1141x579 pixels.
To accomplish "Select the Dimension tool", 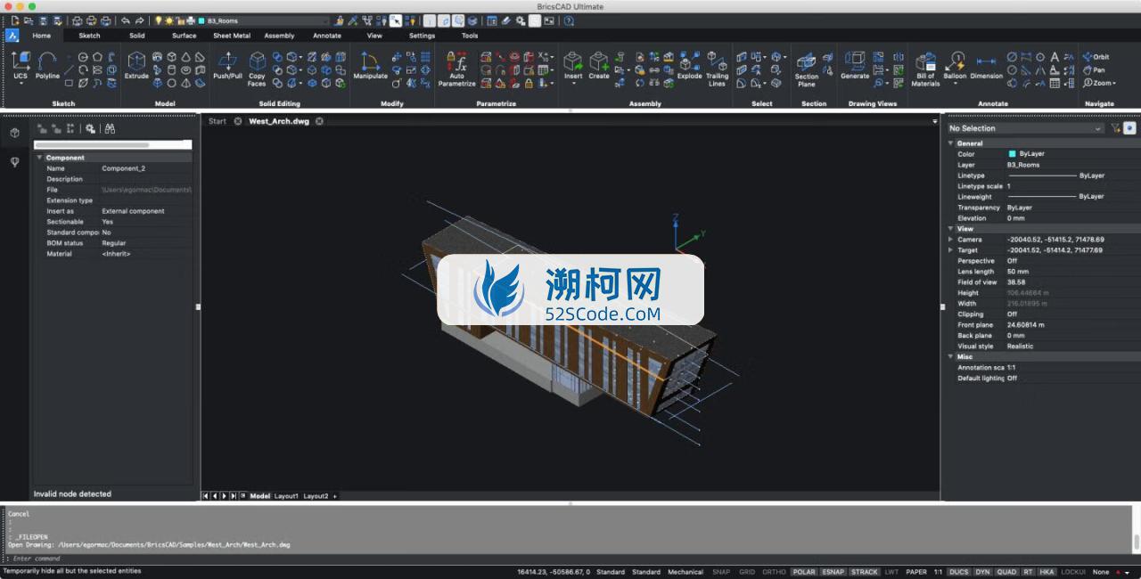I will (x=986, y=66).
